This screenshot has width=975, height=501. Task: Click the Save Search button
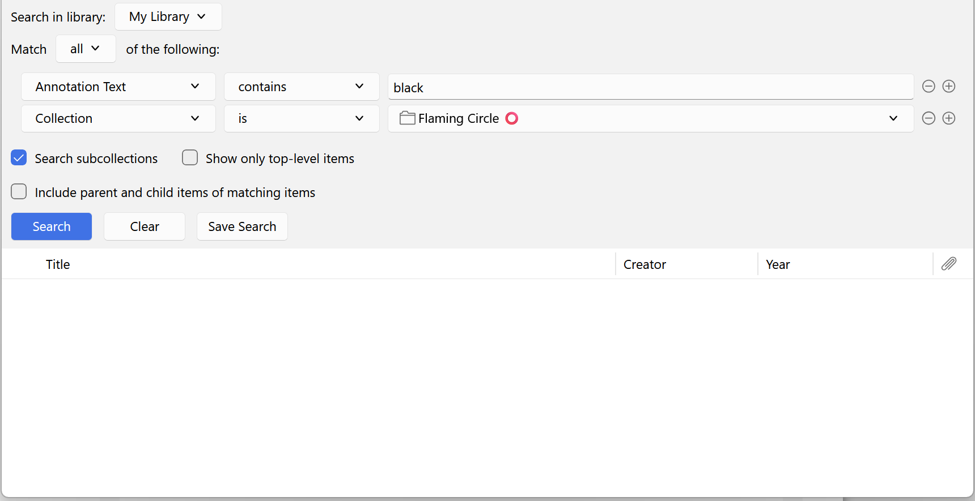(242, 226)
